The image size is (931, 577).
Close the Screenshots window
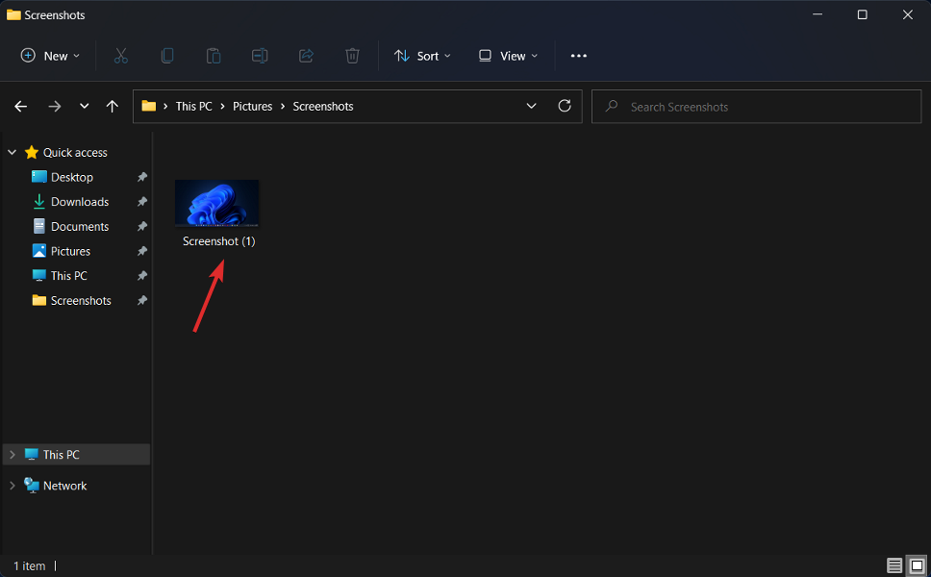pos(908,14)
